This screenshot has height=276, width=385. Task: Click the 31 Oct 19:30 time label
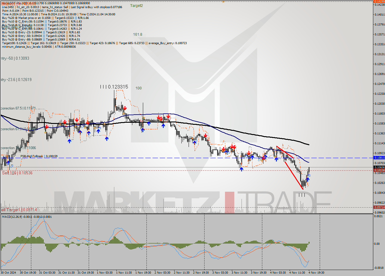[x=86, y=273]
